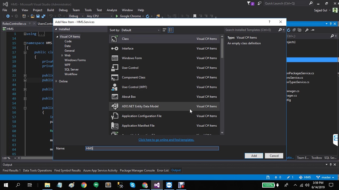Select the Interface template icon
The width and height of the screenshot is (339, 190).
pyautogui.click(x=115, y=49)
